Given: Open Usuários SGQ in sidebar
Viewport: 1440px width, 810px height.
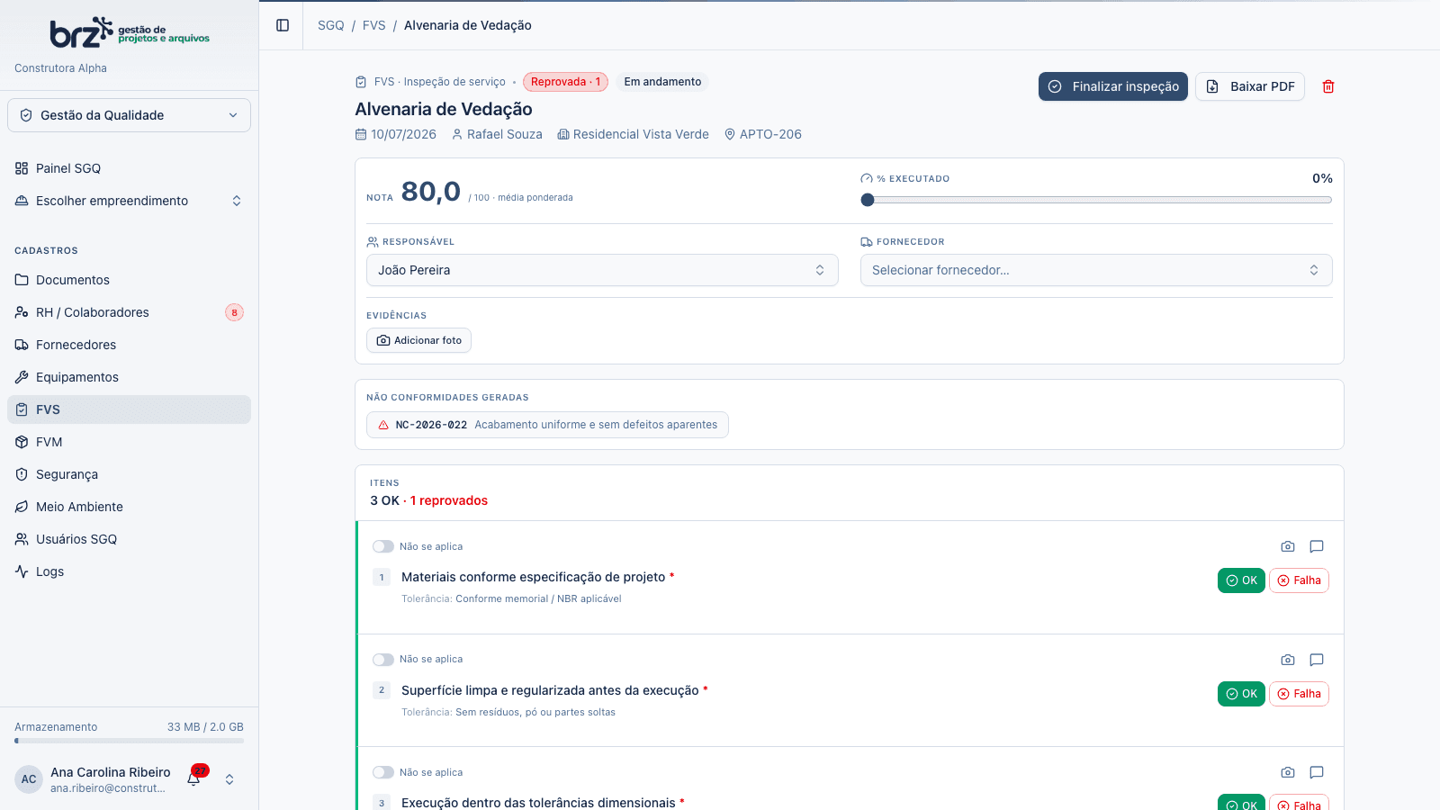Looking at the screenshot, I should click(x=129, y=539).
